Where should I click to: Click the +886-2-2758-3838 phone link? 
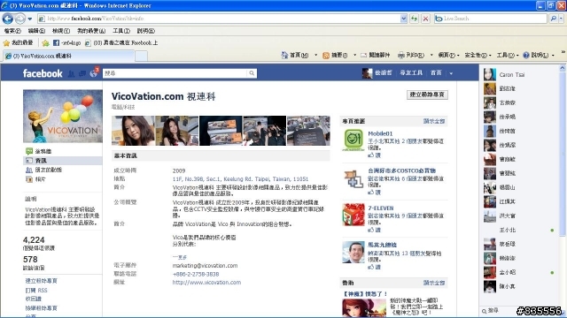pos(196,275)
